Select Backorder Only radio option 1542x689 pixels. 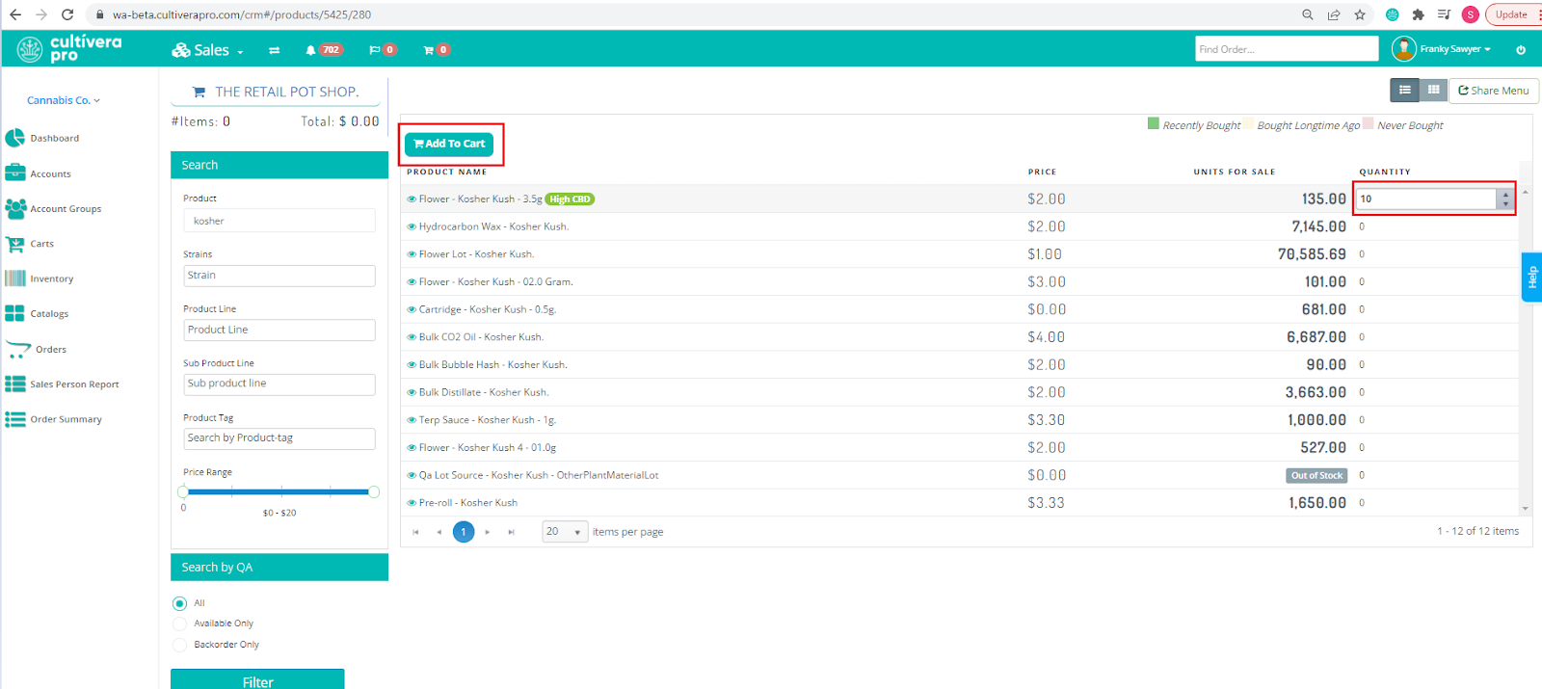point(179,645)
